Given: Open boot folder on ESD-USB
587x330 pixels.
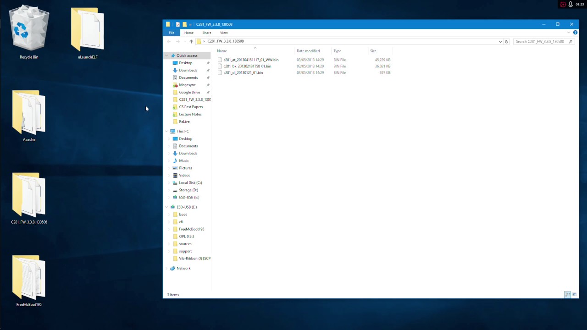Looking at the screenshot, I should (183, 214).
